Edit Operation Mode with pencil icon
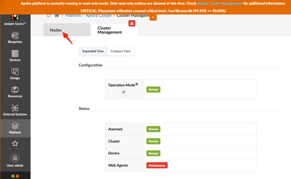291x179 pixels. [x=124, y=92]
